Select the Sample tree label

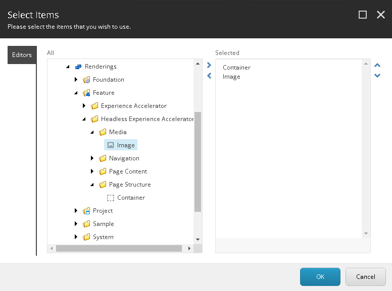click(103, 224)
